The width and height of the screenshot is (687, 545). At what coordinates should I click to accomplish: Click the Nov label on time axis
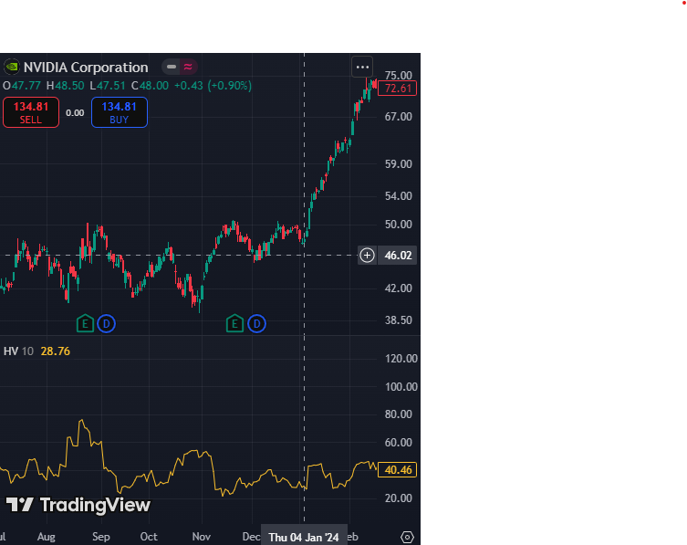[x=202, y=537]
